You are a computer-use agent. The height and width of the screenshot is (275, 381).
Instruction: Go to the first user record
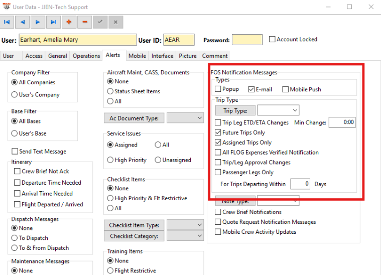tap(7, 22)
